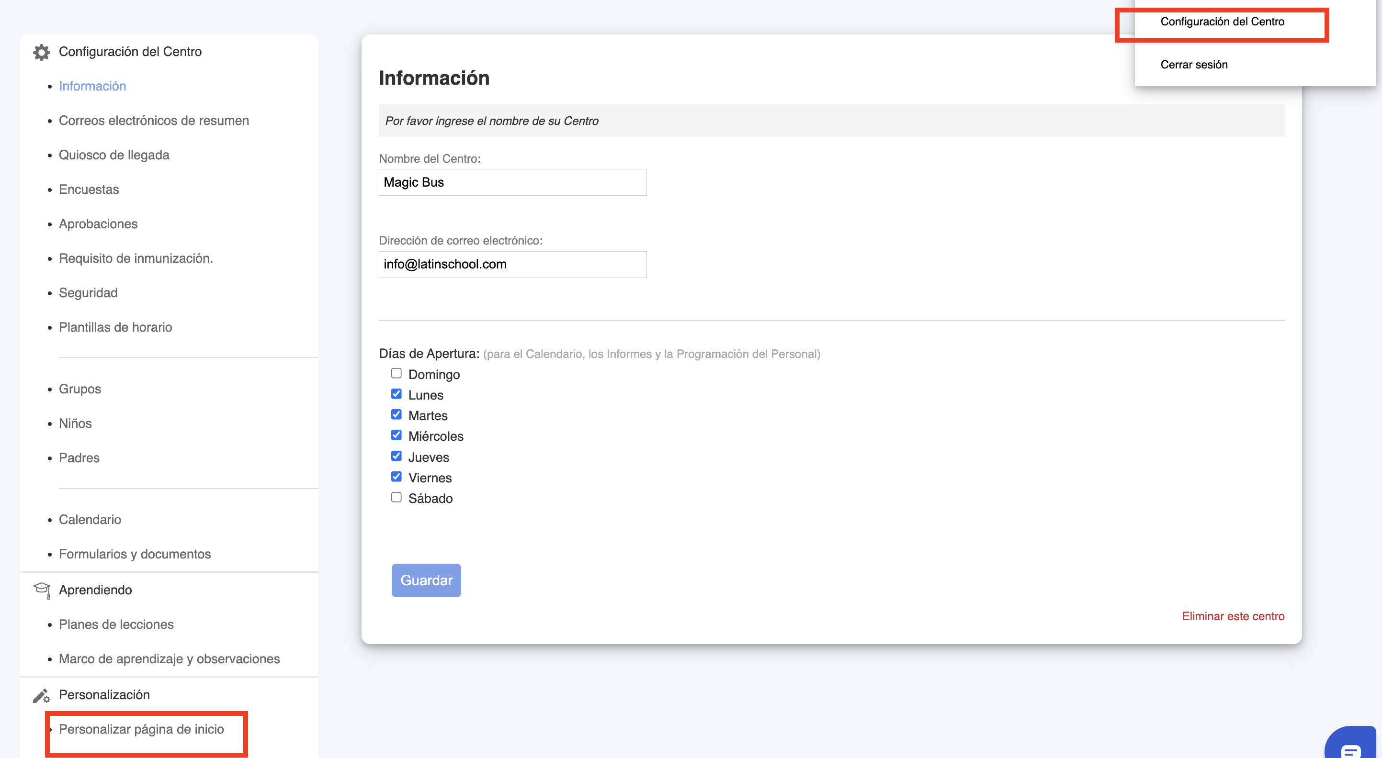The width and height of the screenshot is (1382, 758).
Task: Click the Eliminar este centro link
Action: coord(1232,616)
